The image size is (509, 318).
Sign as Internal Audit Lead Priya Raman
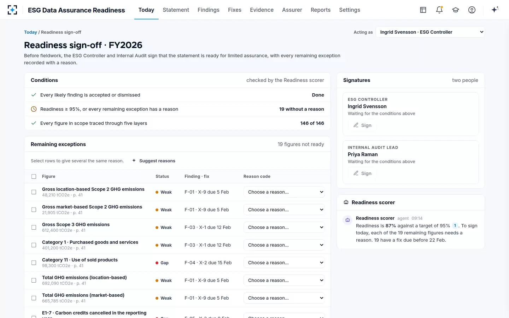[x=362, y=173]
